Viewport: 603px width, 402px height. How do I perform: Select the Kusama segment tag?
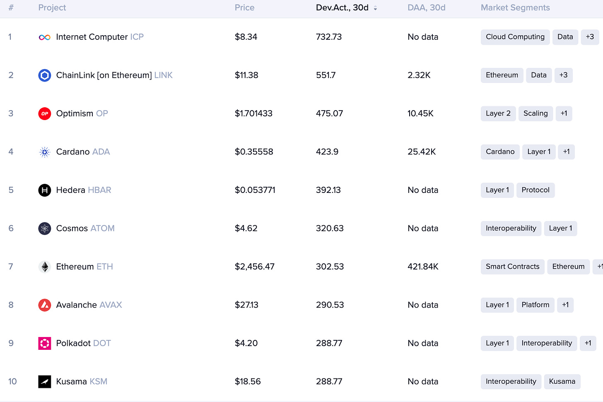pos(562,382)
